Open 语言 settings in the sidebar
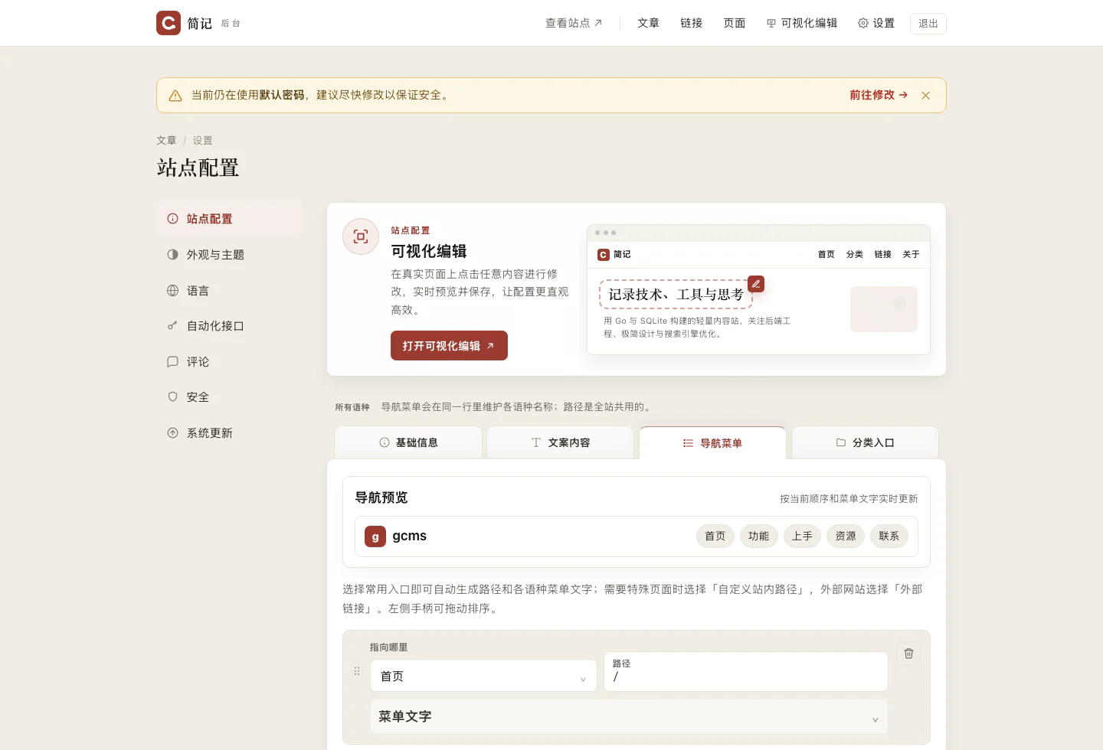Image resolution: width=1103 pixels, height=750 pixels. pos(230,291)
